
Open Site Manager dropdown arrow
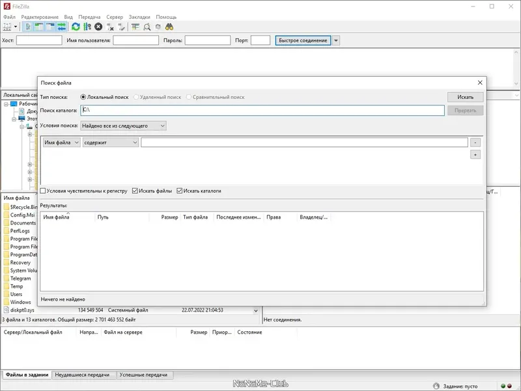(15, 27)
